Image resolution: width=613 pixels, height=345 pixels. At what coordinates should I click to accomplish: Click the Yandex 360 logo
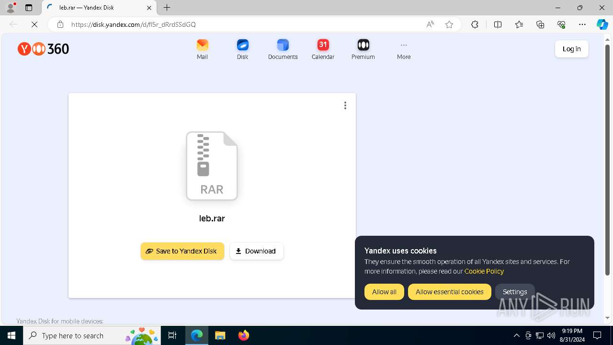click(x=43, y=49)
